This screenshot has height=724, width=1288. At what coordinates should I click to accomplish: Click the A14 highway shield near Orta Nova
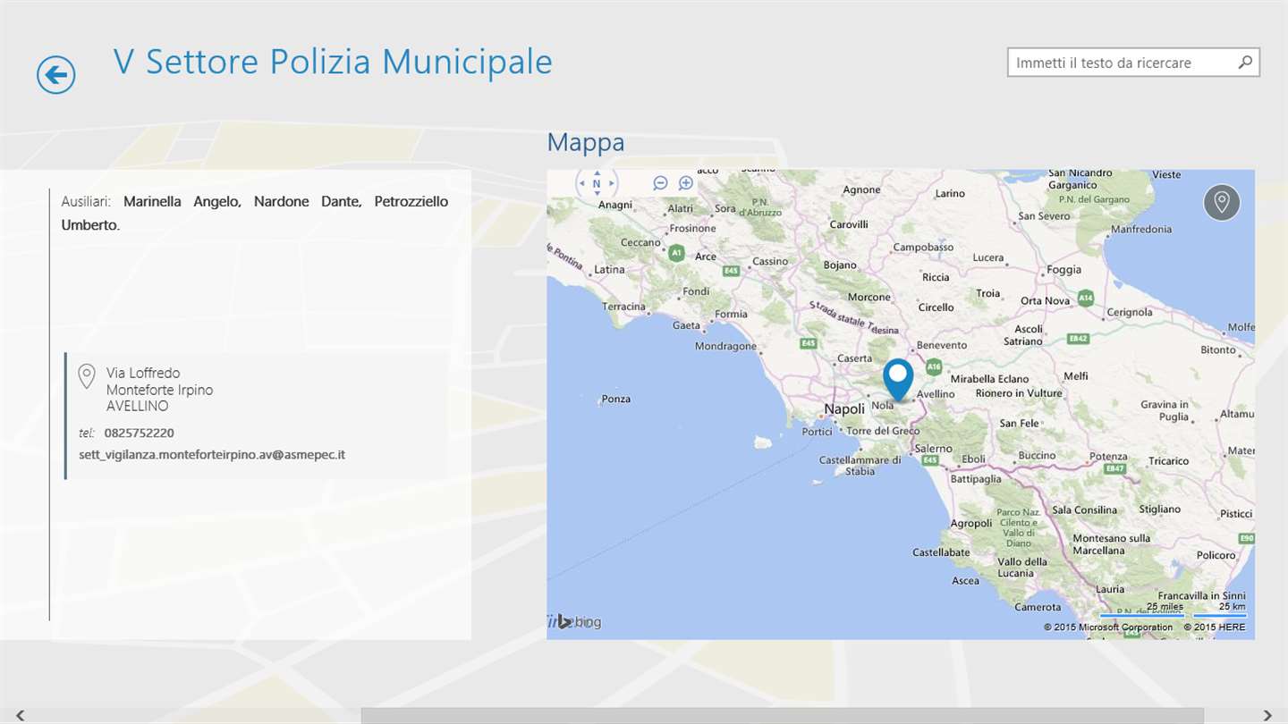pyautogui.click(x=1086, y=299)
